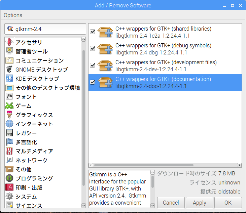Click the search magnifier icon in search box
The height and width of the screenshot is (213, 246).
pos(10,29)
